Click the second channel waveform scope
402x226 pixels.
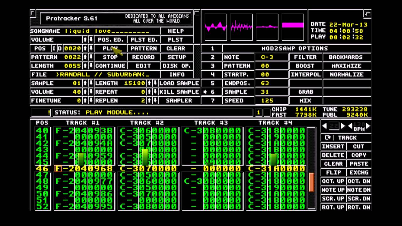[241, 27]
